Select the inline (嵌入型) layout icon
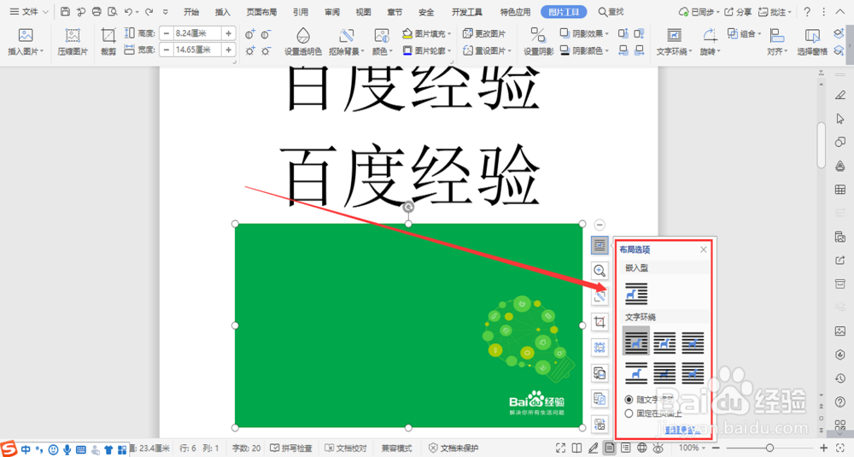The image size is (854, 457). (636, 294)
